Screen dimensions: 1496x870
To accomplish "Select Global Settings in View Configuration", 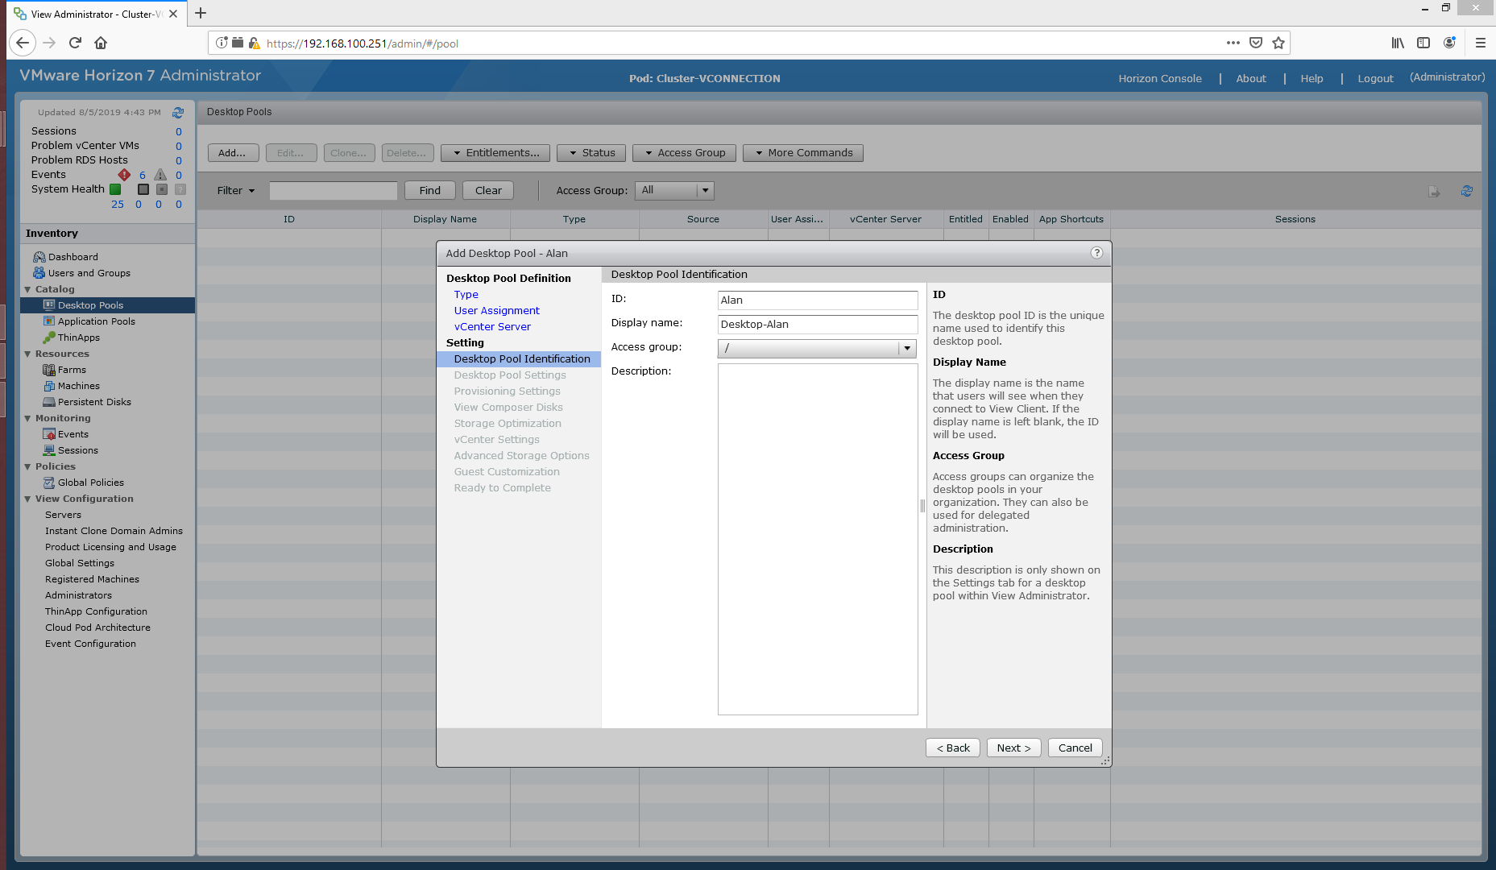I will coord(80,563).
